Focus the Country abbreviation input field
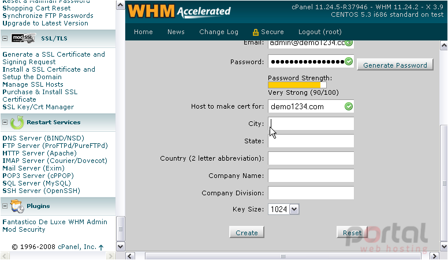Image resolution: width=448 pixels, height=260 pixels. (x=311, y=158)
